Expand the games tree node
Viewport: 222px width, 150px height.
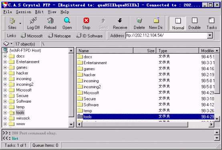coord(5,67)
